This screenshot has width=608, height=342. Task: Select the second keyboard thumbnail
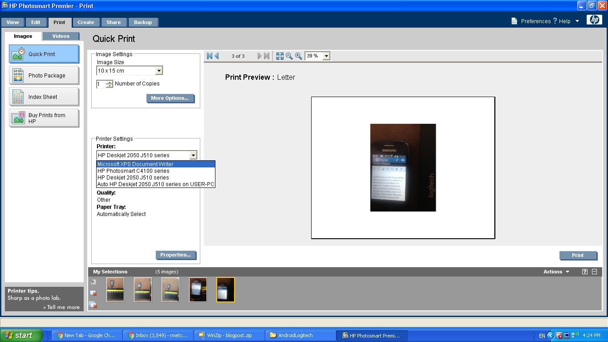tap(143, 289)
